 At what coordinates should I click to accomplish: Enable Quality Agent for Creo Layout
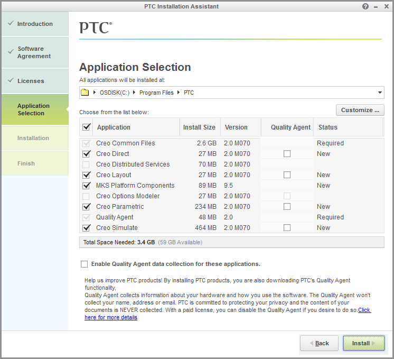click(x=287, y=175)
